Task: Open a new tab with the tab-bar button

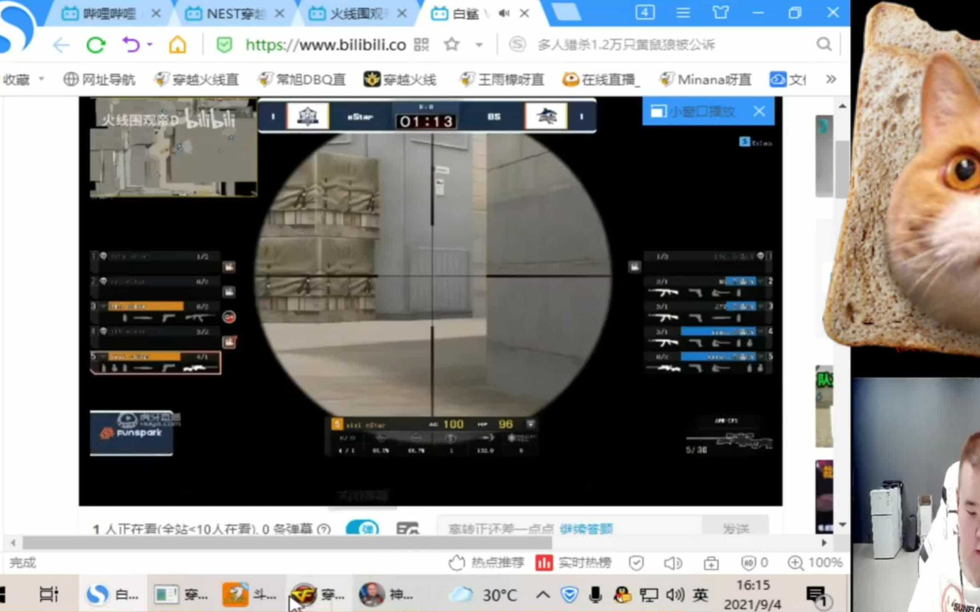Action: tap(566, 13)
